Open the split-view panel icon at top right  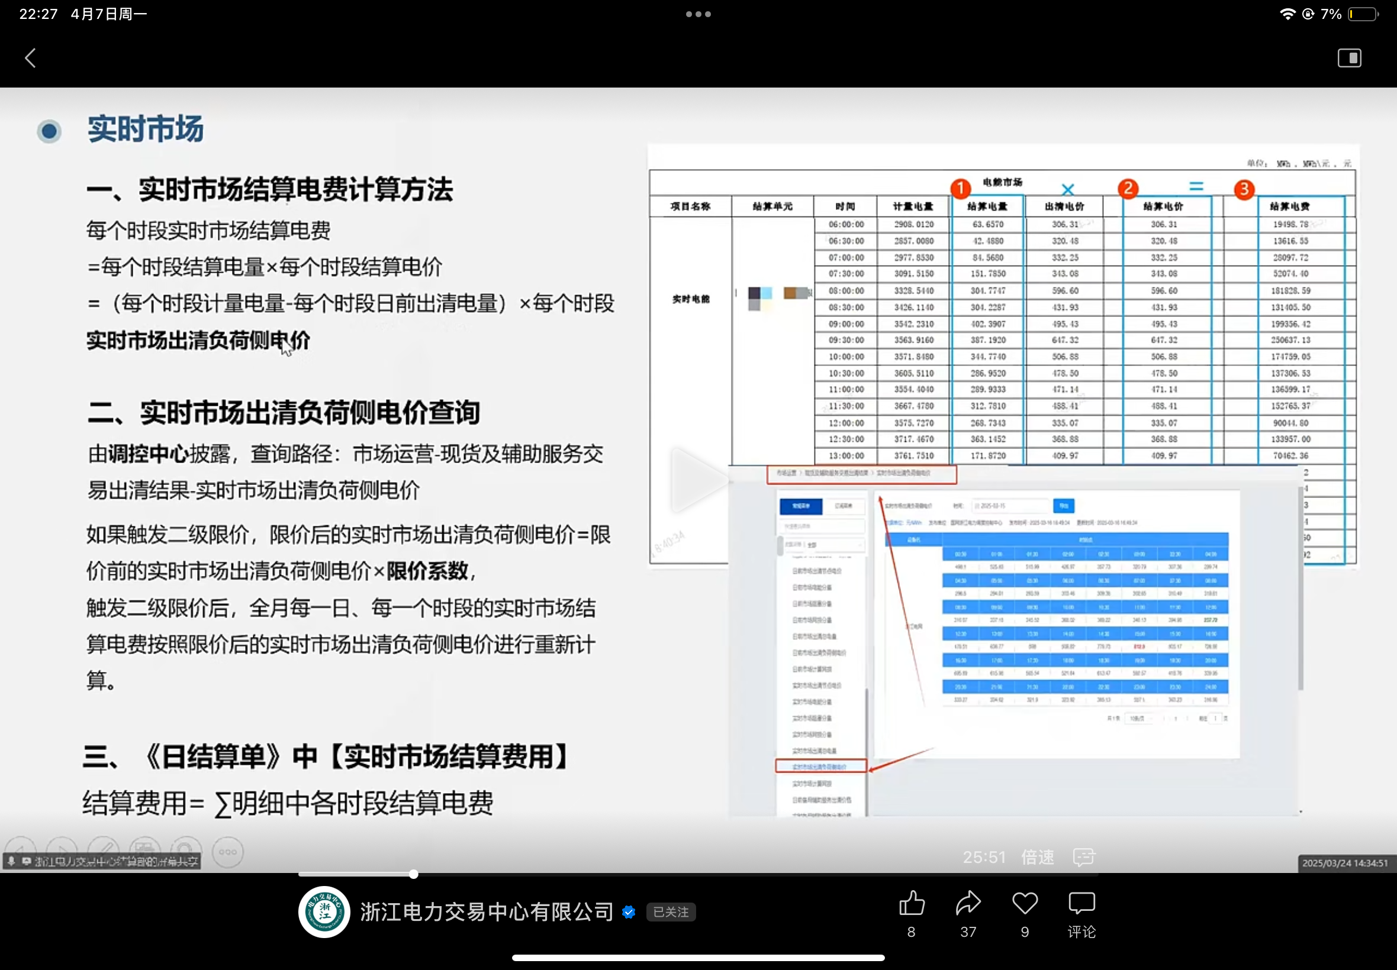pyautogui.click(x=1348, y=59)
